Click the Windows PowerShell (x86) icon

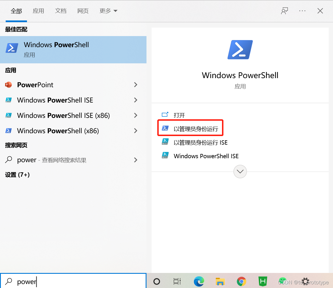click(9, 131)
